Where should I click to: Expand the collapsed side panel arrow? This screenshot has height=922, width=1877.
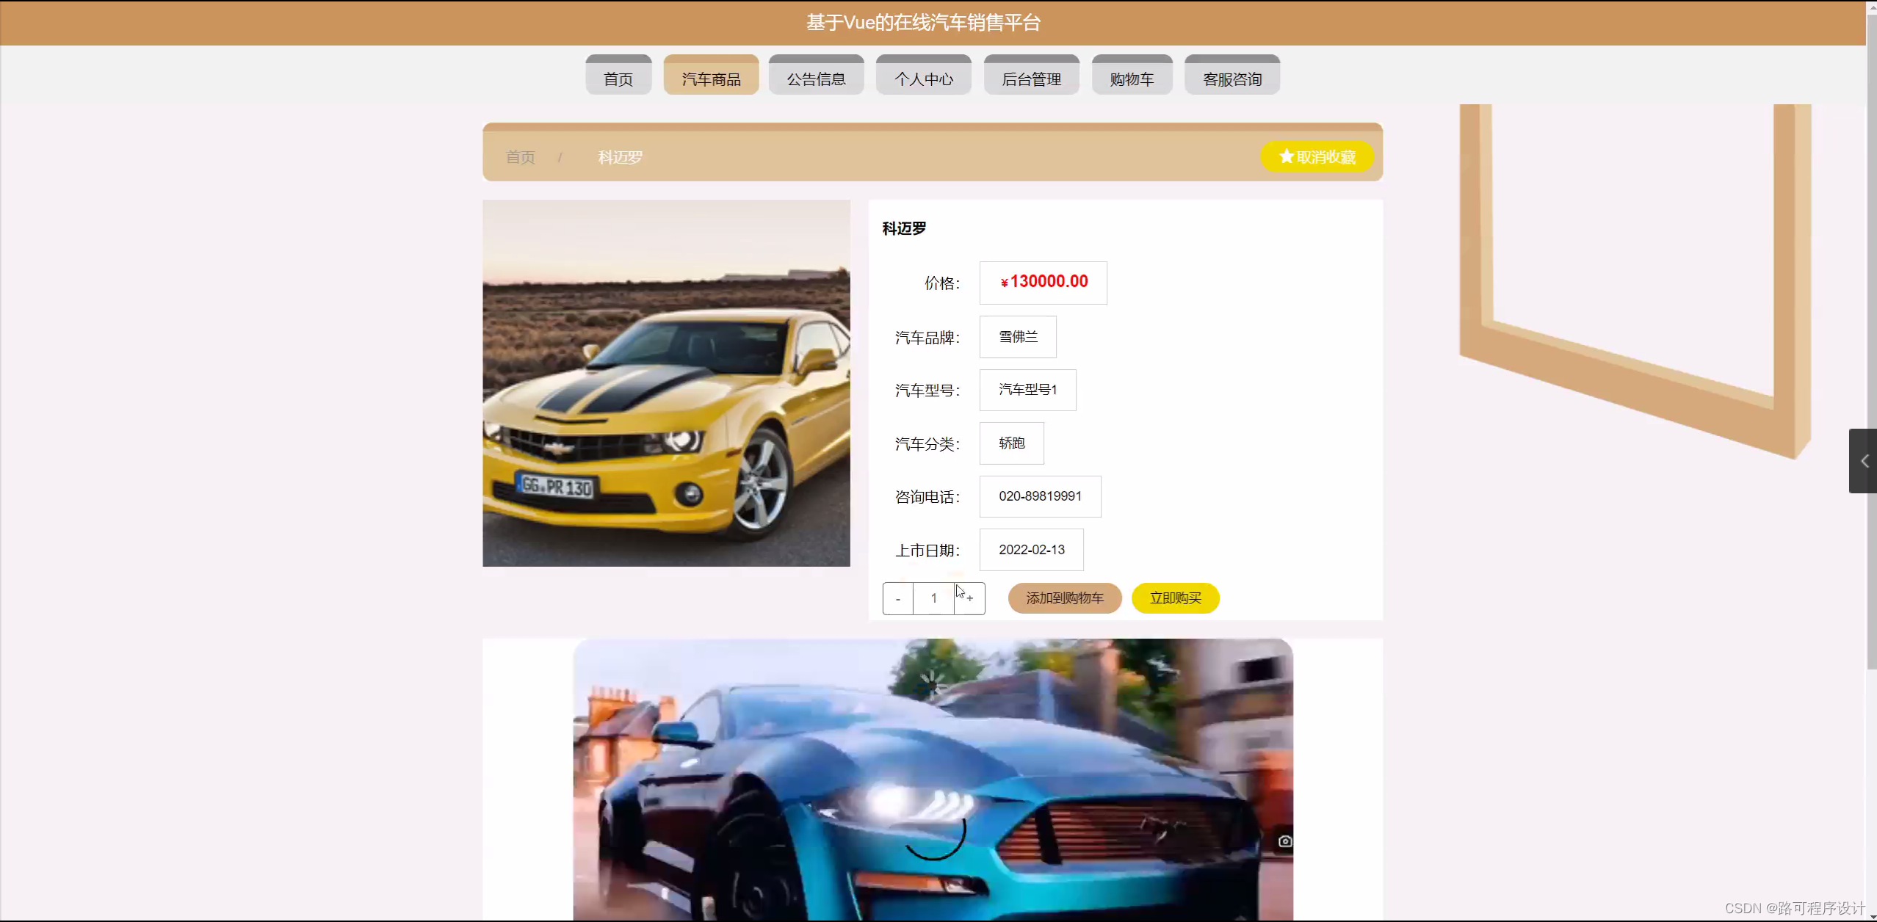pos(1863,461)
